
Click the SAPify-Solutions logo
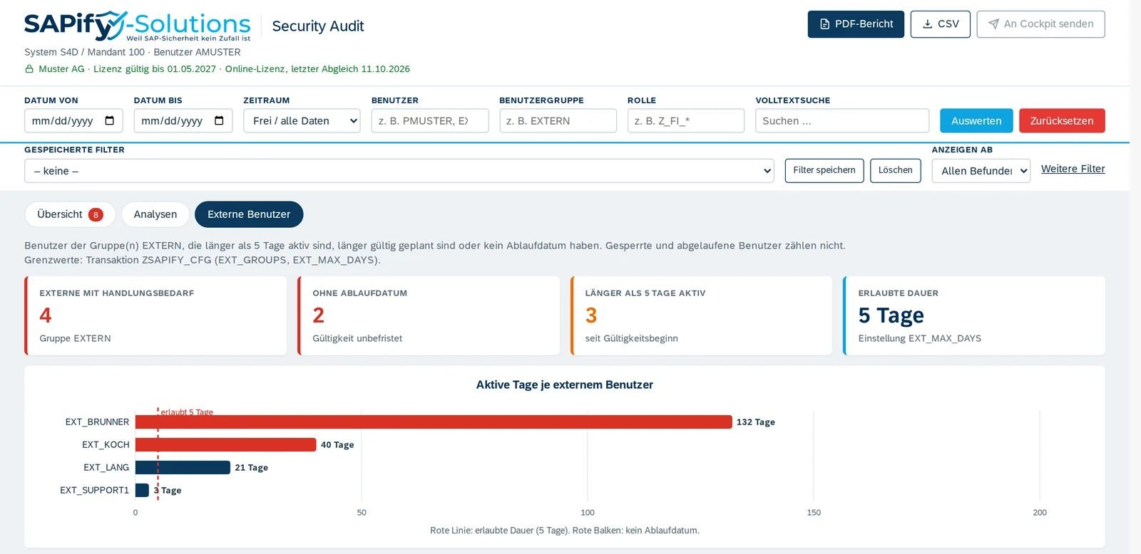[x=137, y=26]
